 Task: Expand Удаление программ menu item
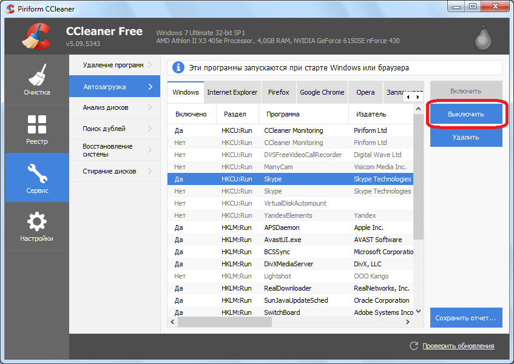point(114,65)
